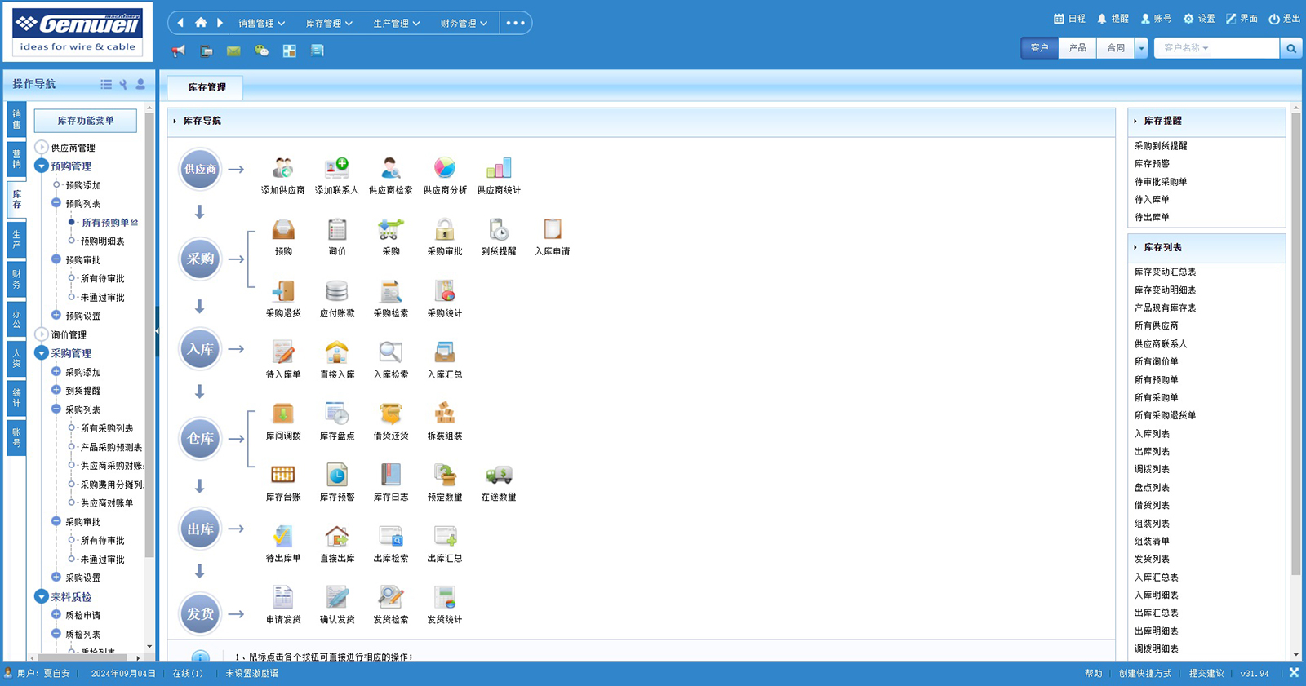
Task: Click the 添加供应商 icon
Action: (x=282, y=169)
